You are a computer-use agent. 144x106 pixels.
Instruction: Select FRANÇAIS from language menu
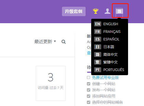[x=109, y=32]
